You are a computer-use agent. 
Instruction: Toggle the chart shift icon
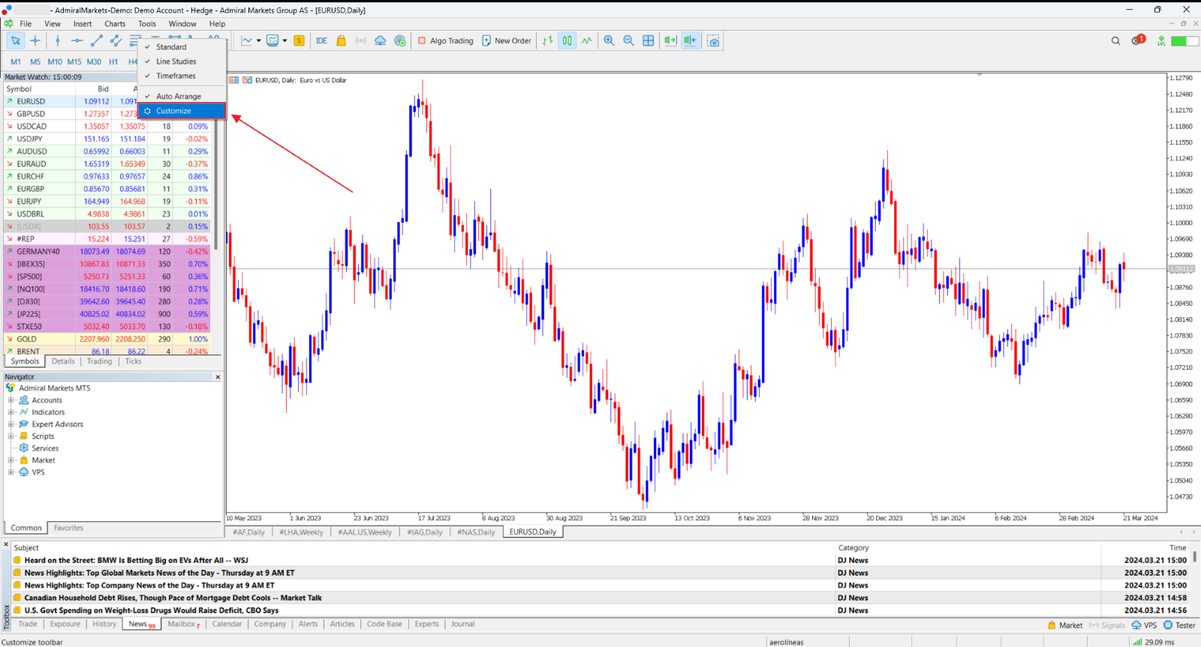[690, 40]
